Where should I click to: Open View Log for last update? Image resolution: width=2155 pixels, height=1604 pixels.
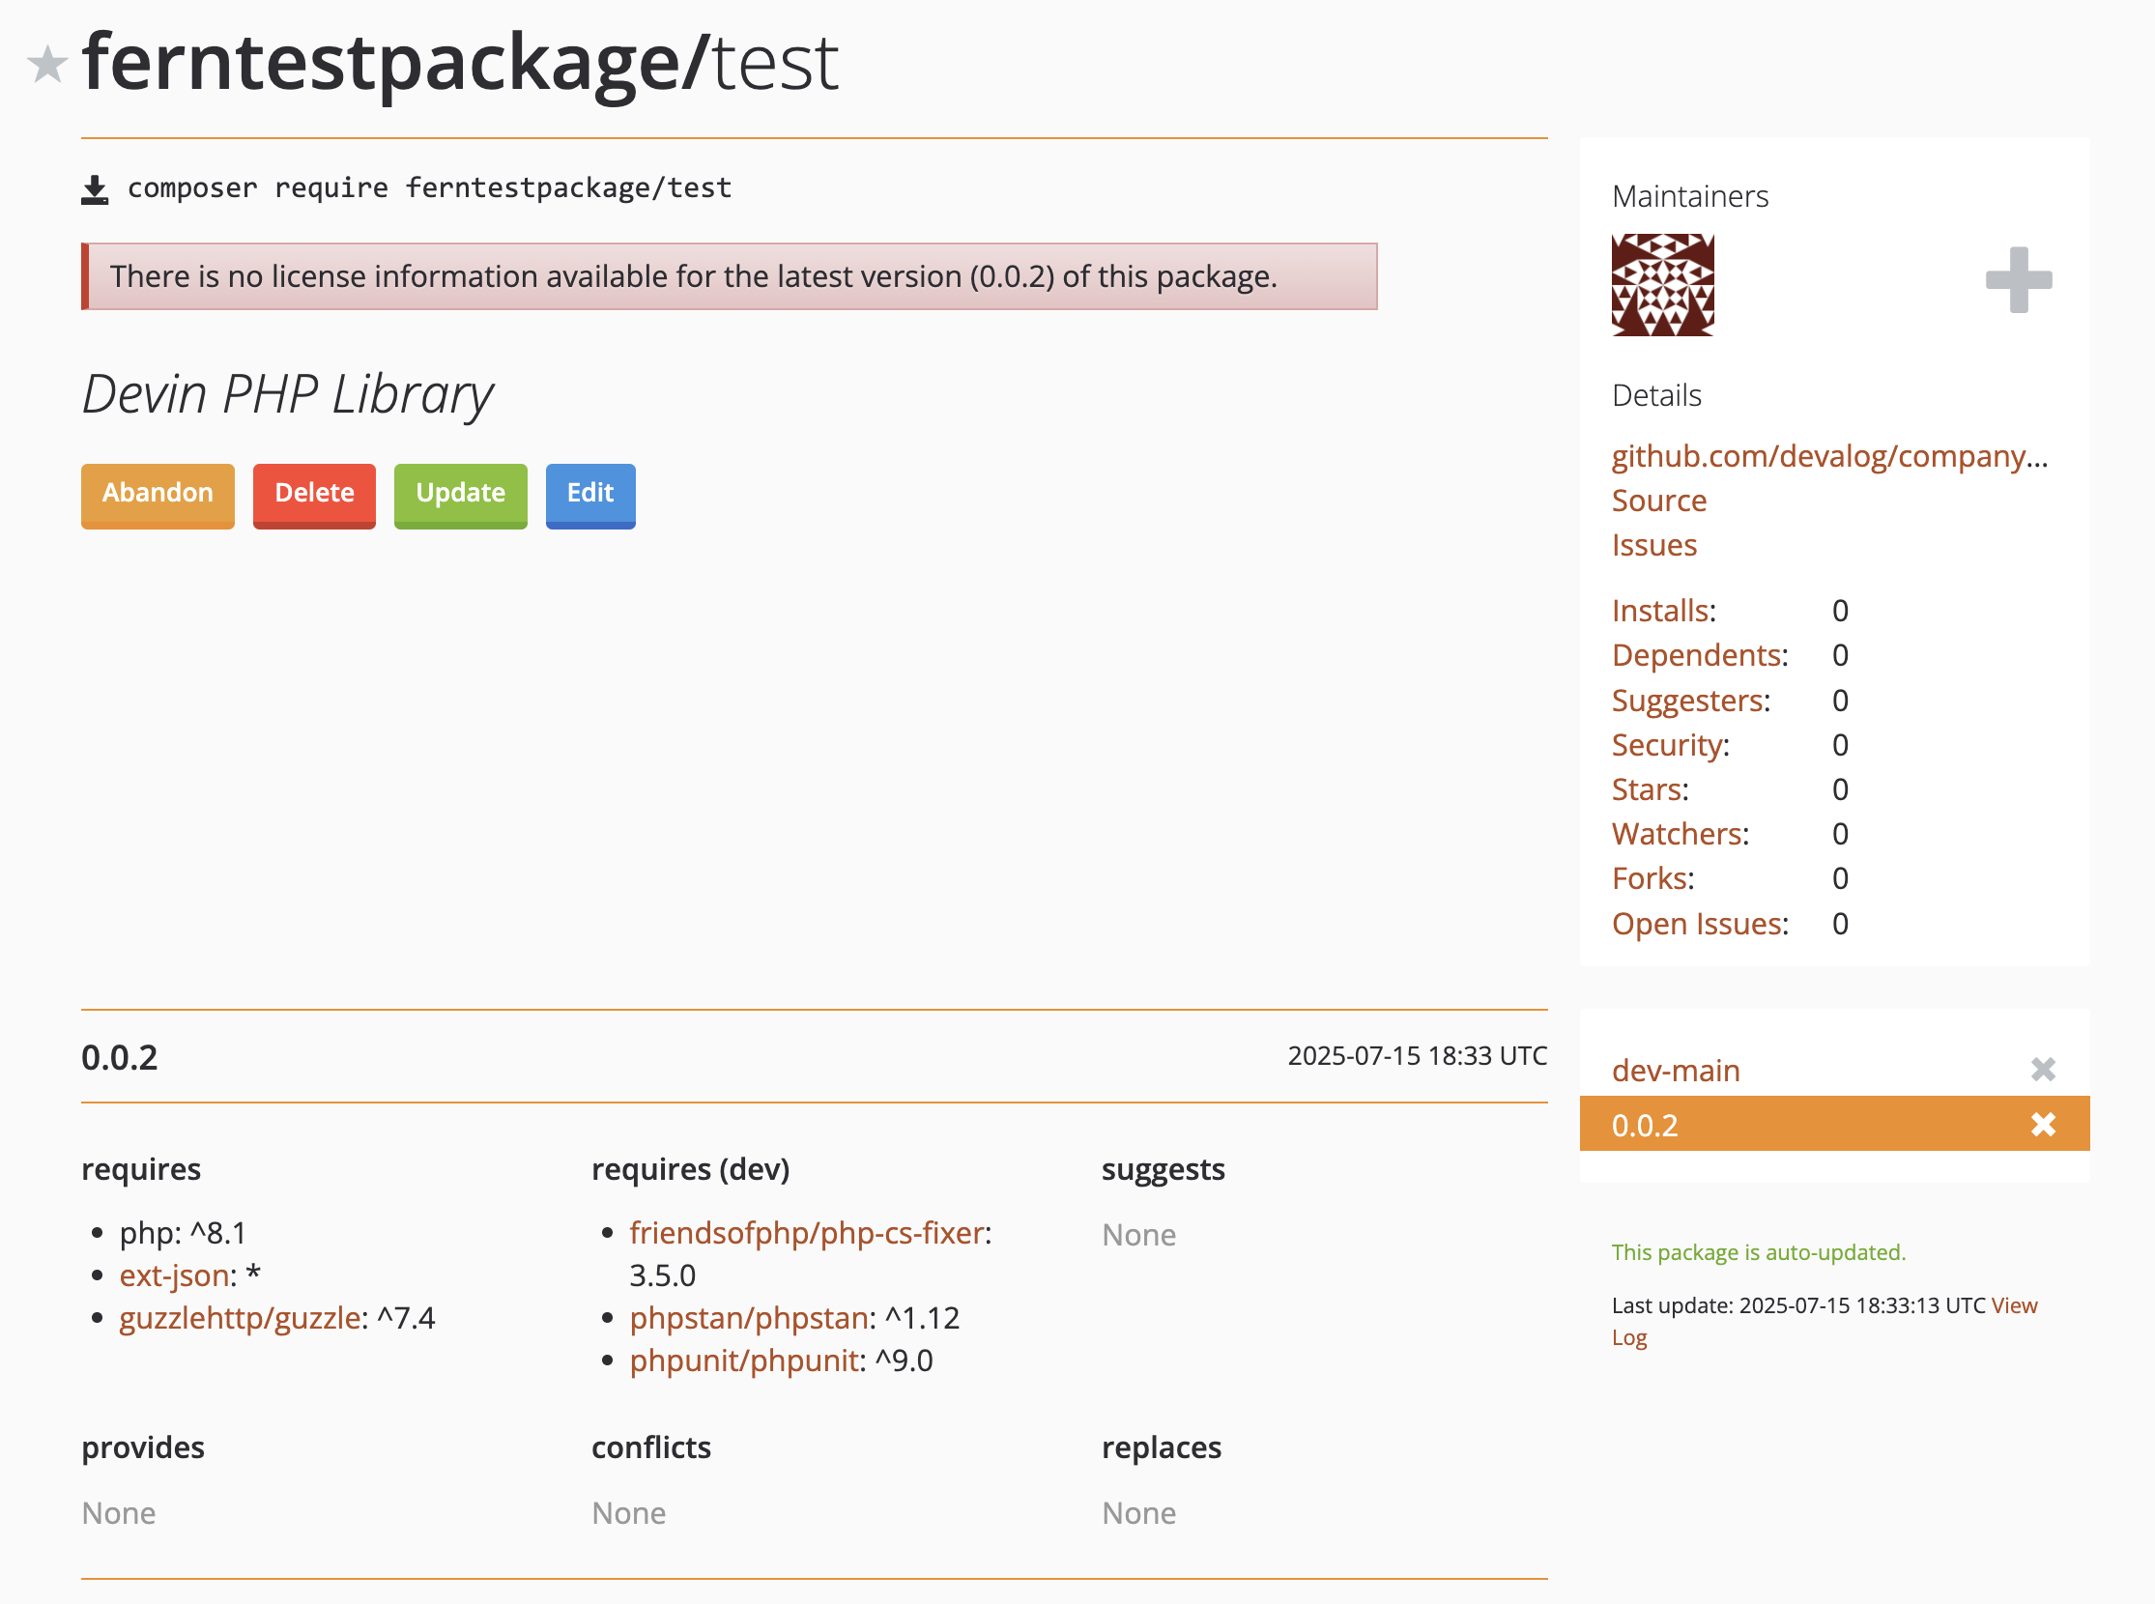click(x=2014, y=1306)
